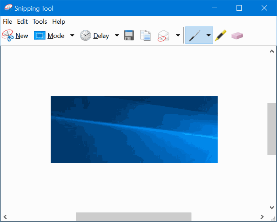Click the vertical scrollbar up arrow
Image resolution: width=277 pixels, height=222 pixels.
[x=272, y=51]
